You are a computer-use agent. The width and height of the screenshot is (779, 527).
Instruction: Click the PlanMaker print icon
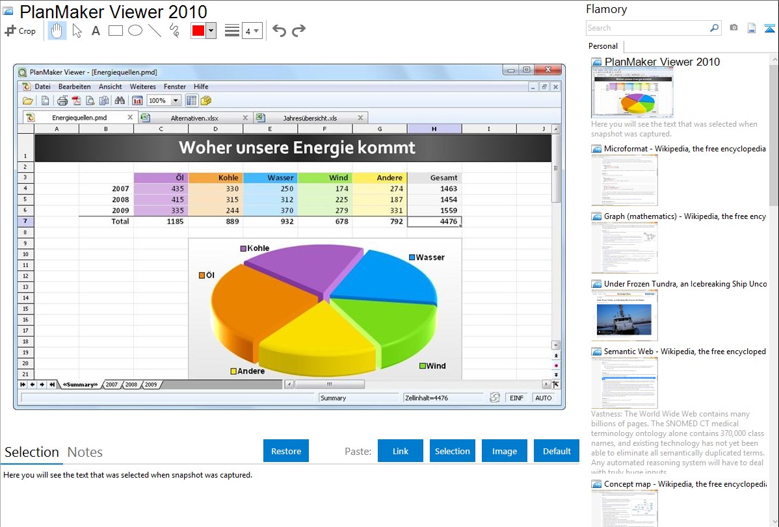click(62, 101)
